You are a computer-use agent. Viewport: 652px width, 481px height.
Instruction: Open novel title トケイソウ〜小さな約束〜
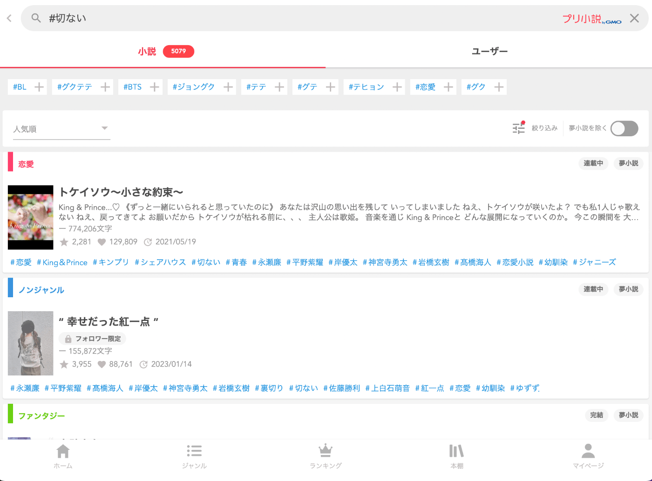pos(121,192)
